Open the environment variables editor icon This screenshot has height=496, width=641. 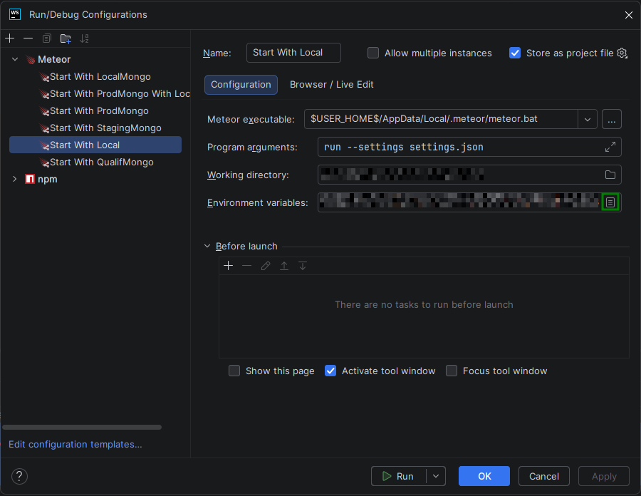point(610,202)
